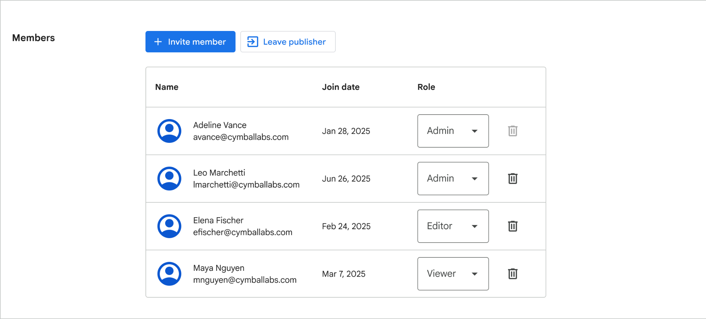The image size is (706, 319).
Task: Click the Name column header
Action: pyautogui.click(x=167, y=87)
